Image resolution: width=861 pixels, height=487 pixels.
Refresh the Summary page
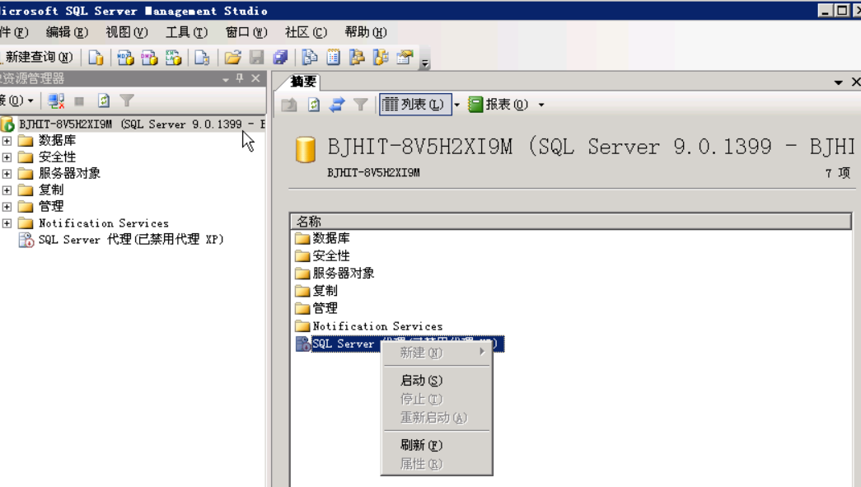coord(313,105)
